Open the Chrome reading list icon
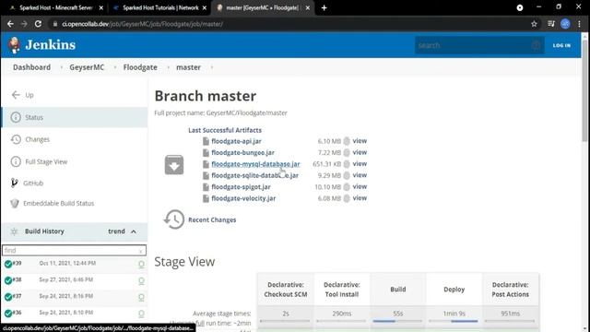 tap(551, 24)
